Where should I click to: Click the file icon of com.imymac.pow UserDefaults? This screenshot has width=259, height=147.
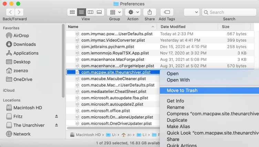pos(77,34)
